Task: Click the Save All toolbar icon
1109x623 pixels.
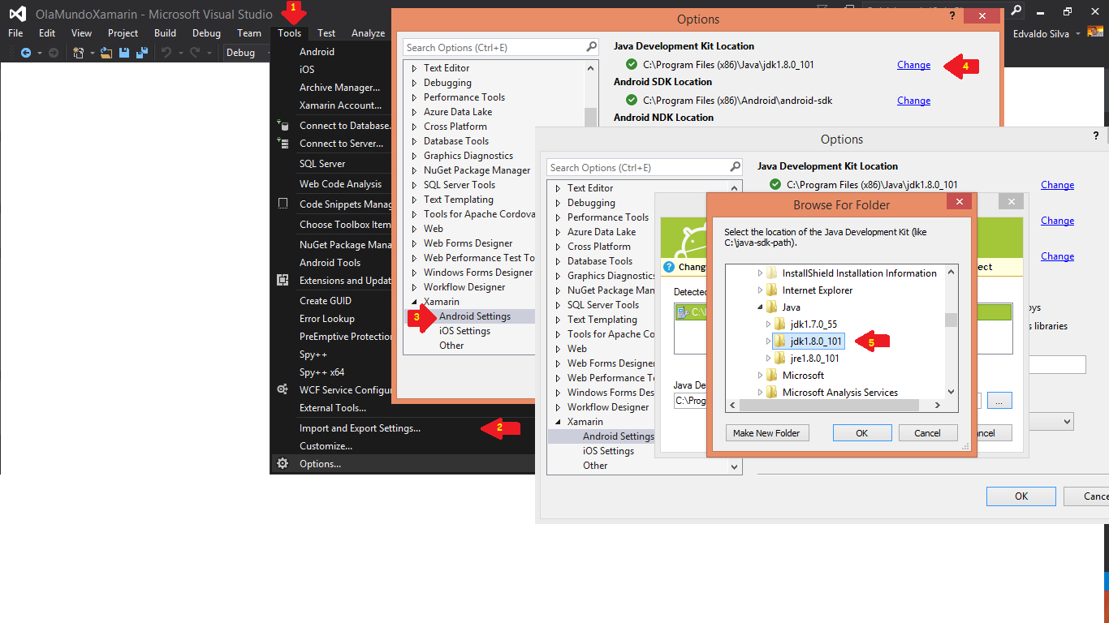Action: (141, 53)
